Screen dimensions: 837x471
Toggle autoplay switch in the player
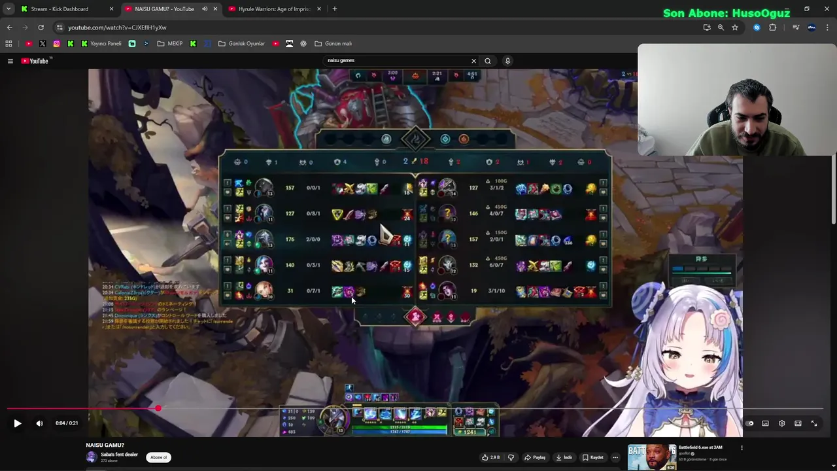749,423
